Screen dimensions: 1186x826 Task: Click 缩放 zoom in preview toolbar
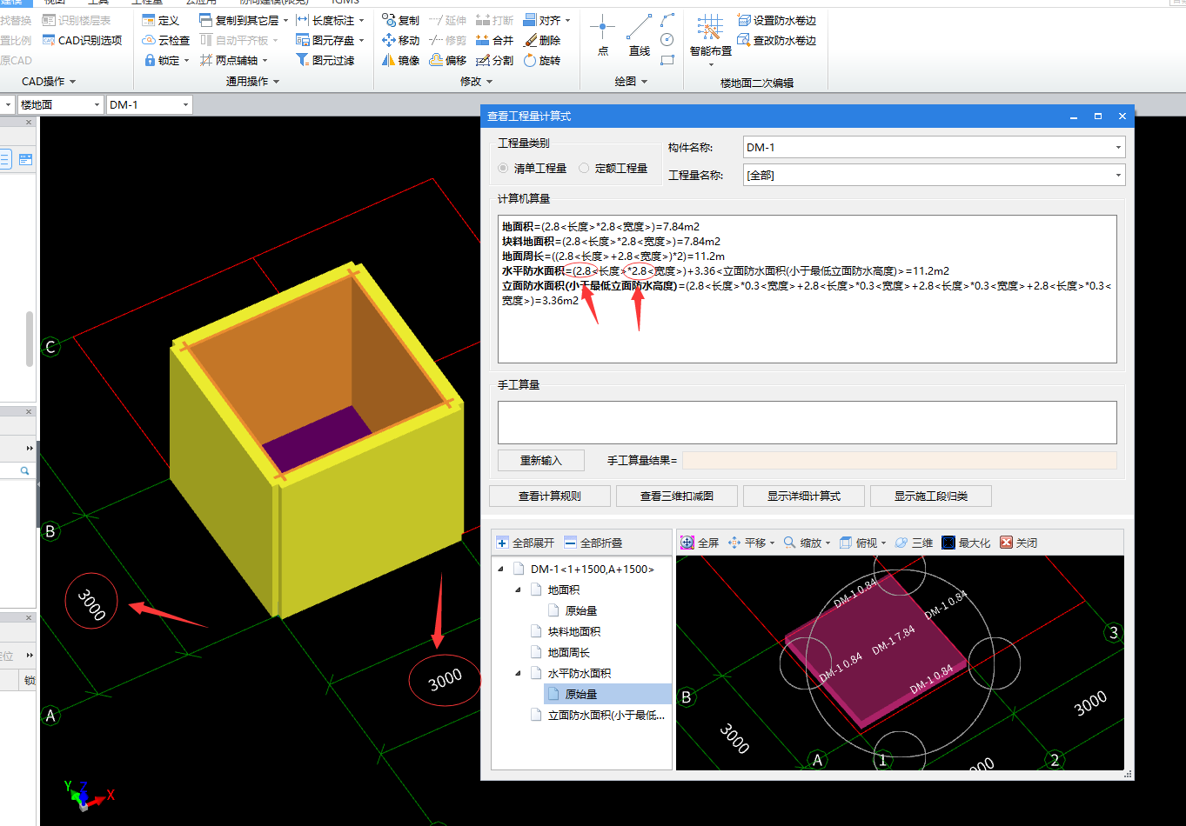(807, 543)
